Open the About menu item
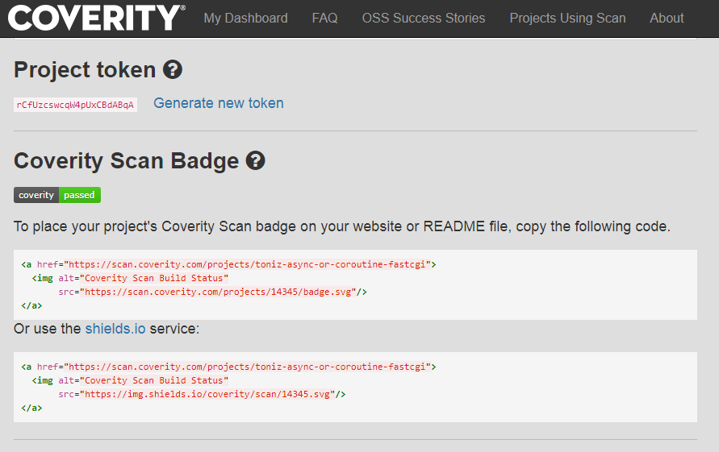The width and height of the screenshot is (719, 452). click(x=667, y=18)
